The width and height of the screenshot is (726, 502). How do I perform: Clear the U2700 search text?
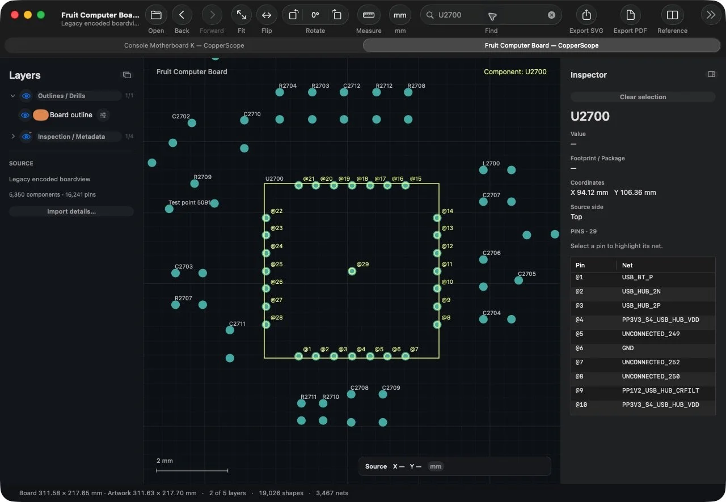(551, 15)
